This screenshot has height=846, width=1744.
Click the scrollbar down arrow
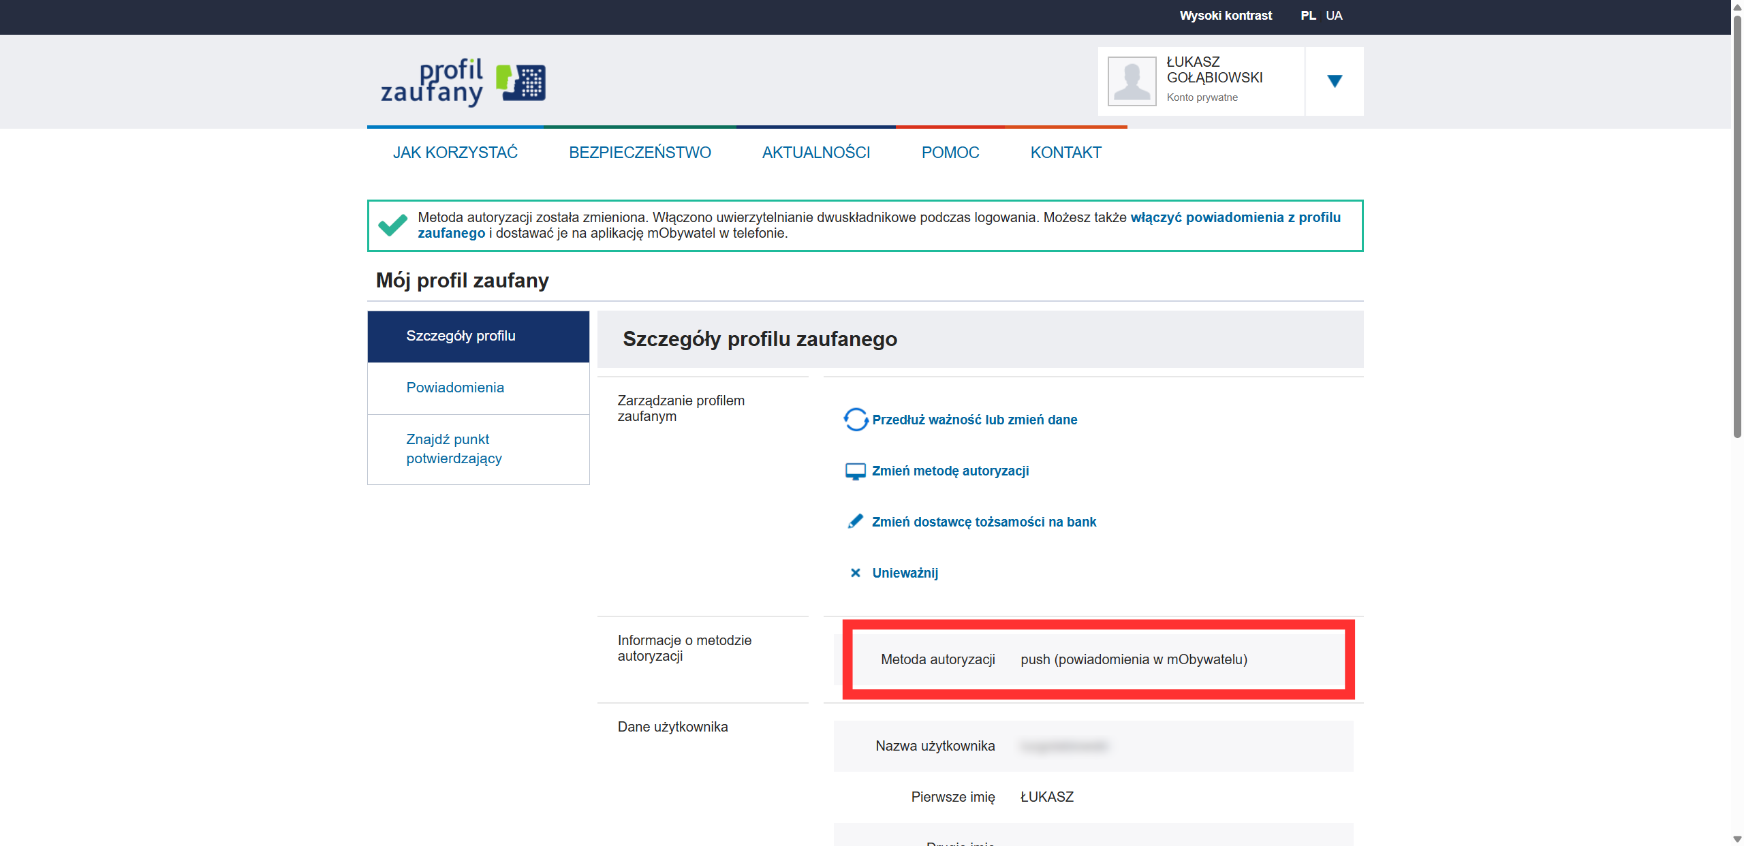coord(1737,839)
